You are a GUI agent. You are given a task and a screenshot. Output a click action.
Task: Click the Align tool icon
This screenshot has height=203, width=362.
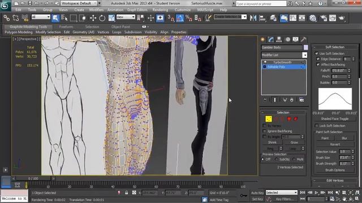(x=262, y=18)
